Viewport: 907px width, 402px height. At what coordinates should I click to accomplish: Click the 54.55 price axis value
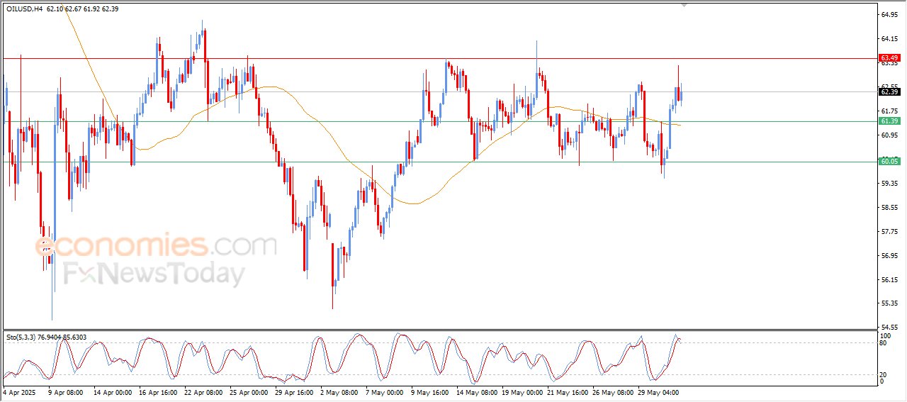pos(889,328)
